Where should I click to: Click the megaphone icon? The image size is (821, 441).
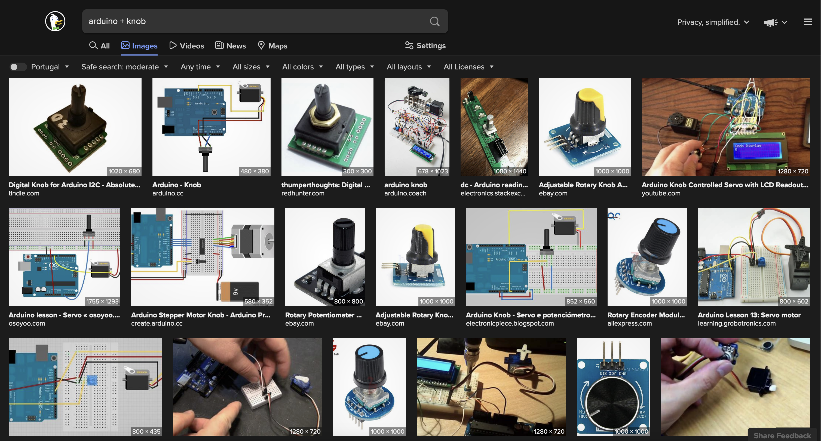pos(771,22)
